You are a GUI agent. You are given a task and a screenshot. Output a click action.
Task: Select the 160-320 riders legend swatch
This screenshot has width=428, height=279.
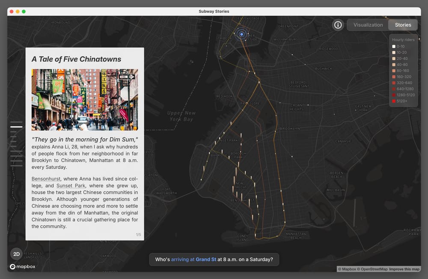(394, 77)
